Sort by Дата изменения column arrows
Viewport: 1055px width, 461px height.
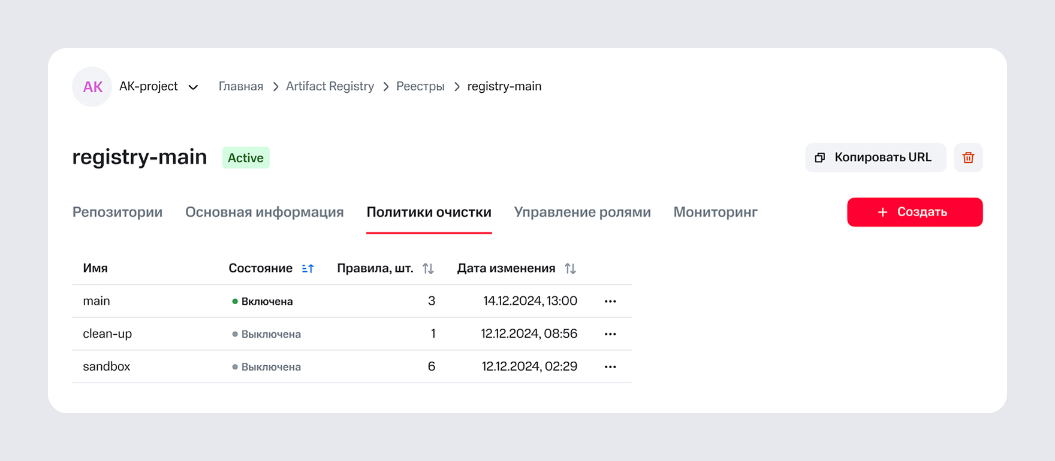point(570,269)
